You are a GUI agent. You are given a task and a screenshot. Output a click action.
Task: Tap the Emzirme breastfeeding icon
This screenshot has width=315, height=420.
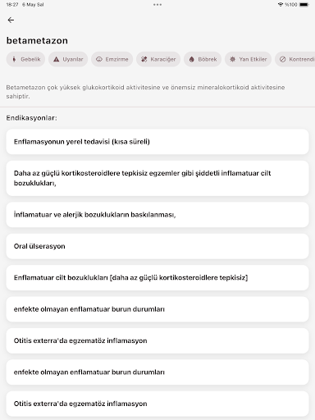click(x=99, y=59)
